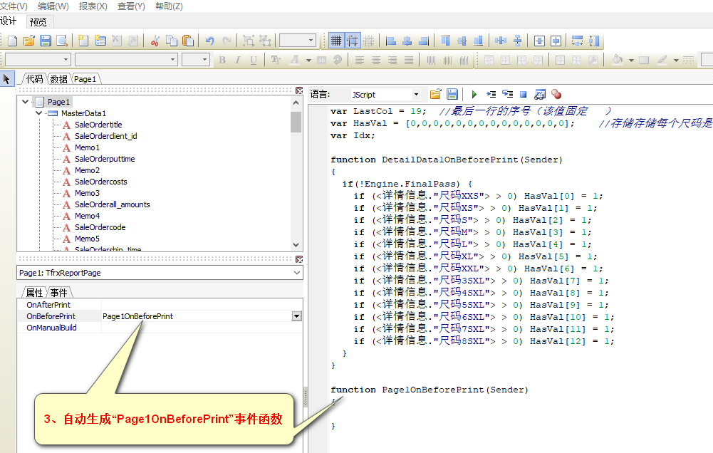Toggle breakpoint with red circle icon
Screen dimensions: 713x453
pos(556,95)
